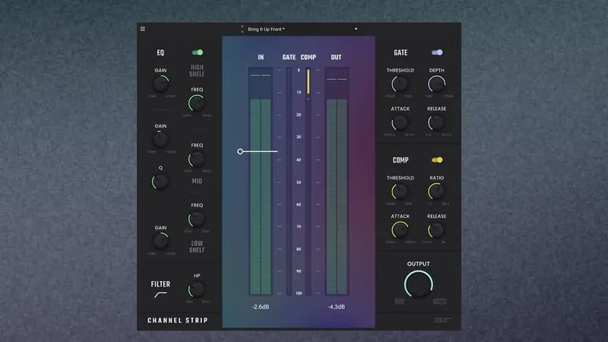Click the Gate RELEASE knob

pyautogui.click(x=436, y=122)
